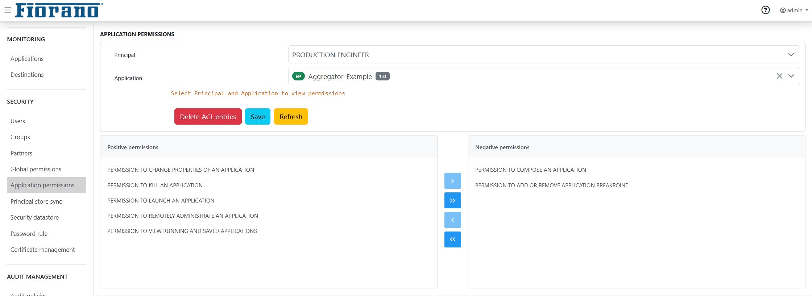Select Permission to Kill an Application
The image size is (812, 296).
[x=155, y=185]
